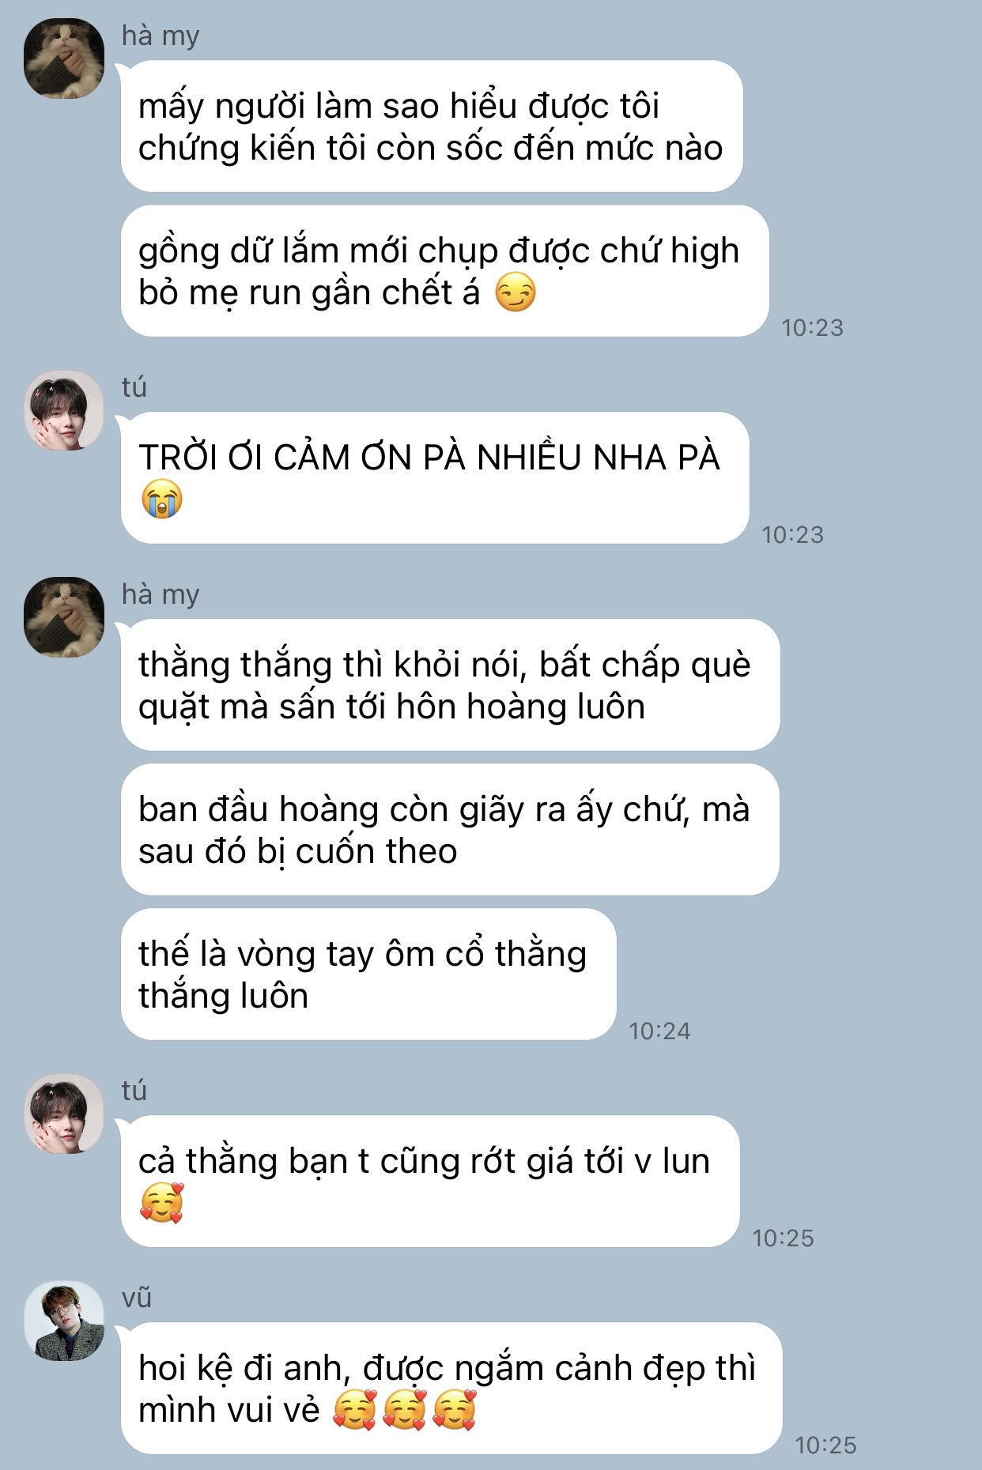This screenshot has height=1470, width=982.
Task: Click the last hearts emoji in vũ's message
Action: click(x=455, y=1410)
